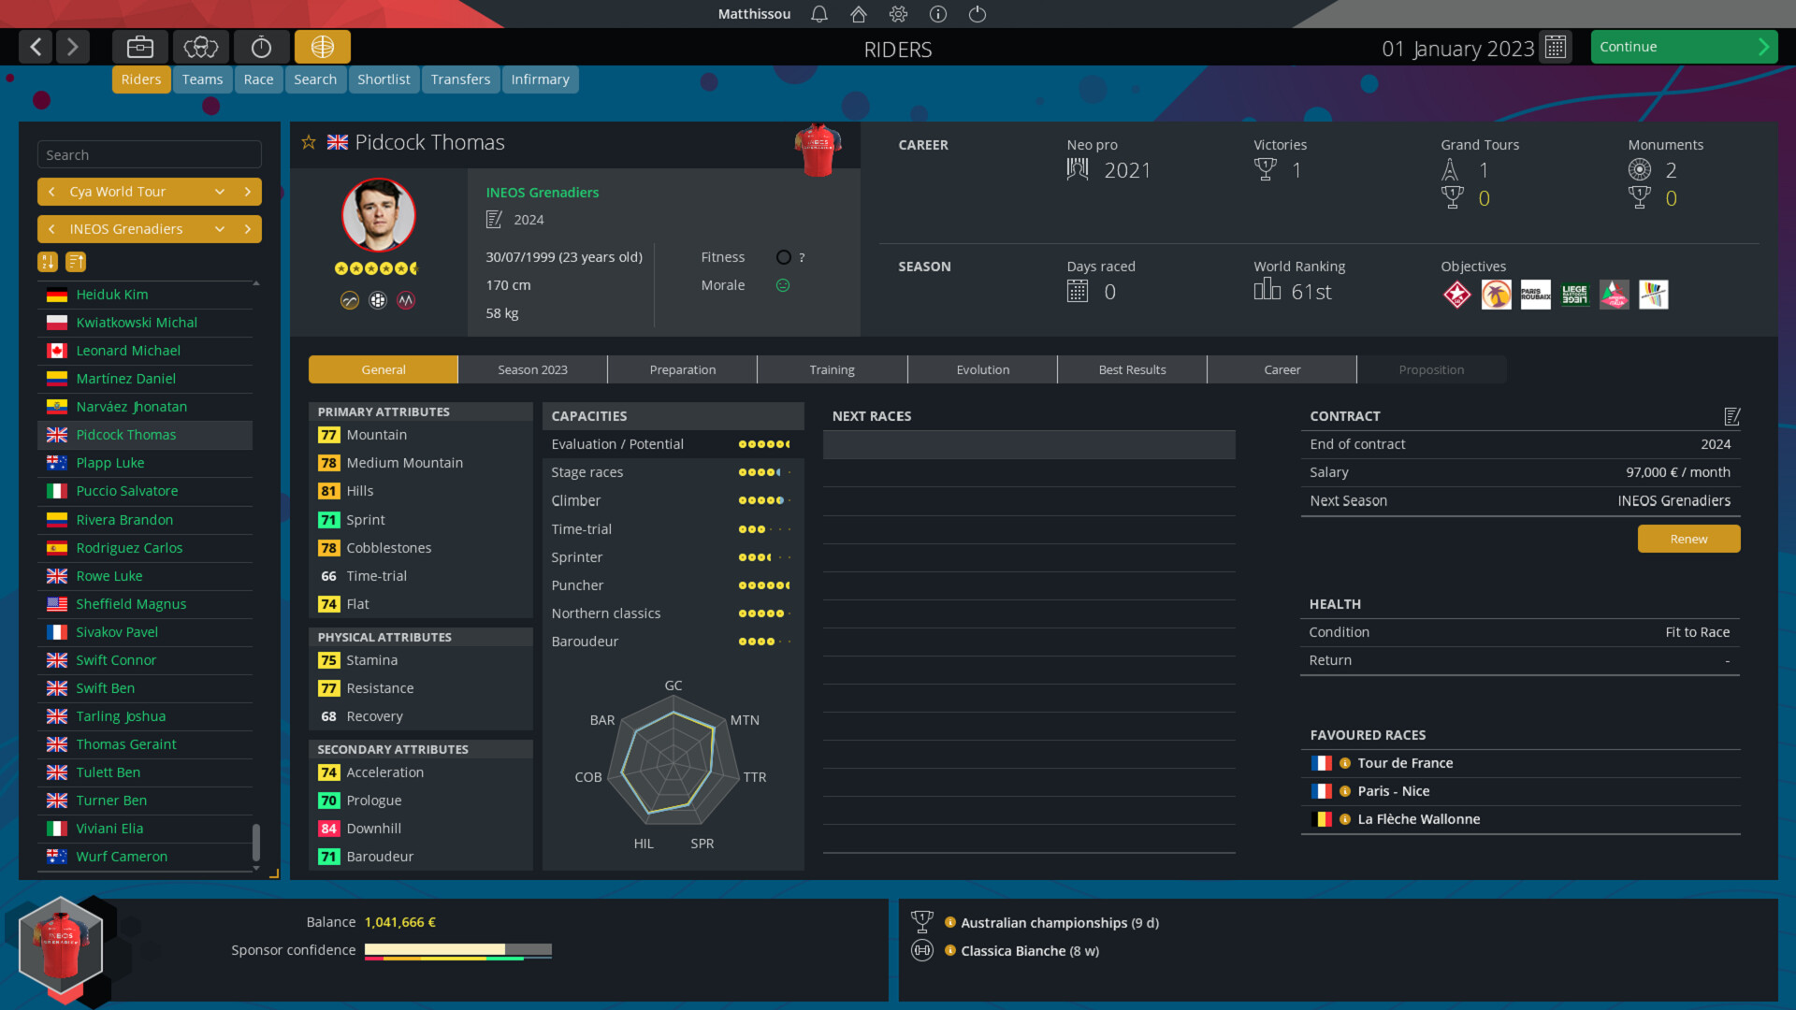Click the Renew contract button
1796x1010 pixels.
(1688, 538)
